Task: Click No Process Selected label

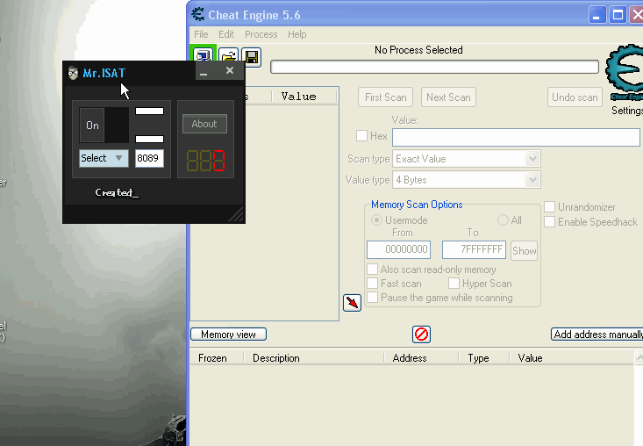Action: [418, 50]
